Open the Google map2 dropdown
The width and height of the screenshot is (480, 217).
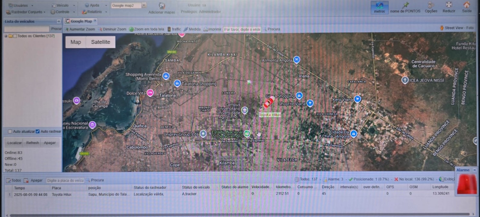coord(144,5)
